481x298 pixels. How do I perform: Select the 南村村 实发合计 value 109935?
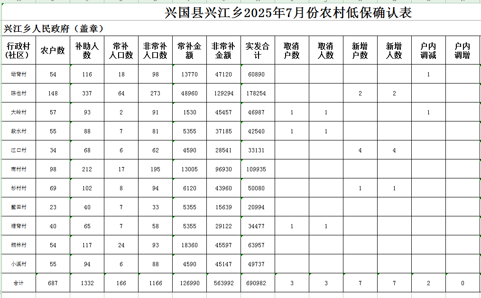click(x=257, y=169)
